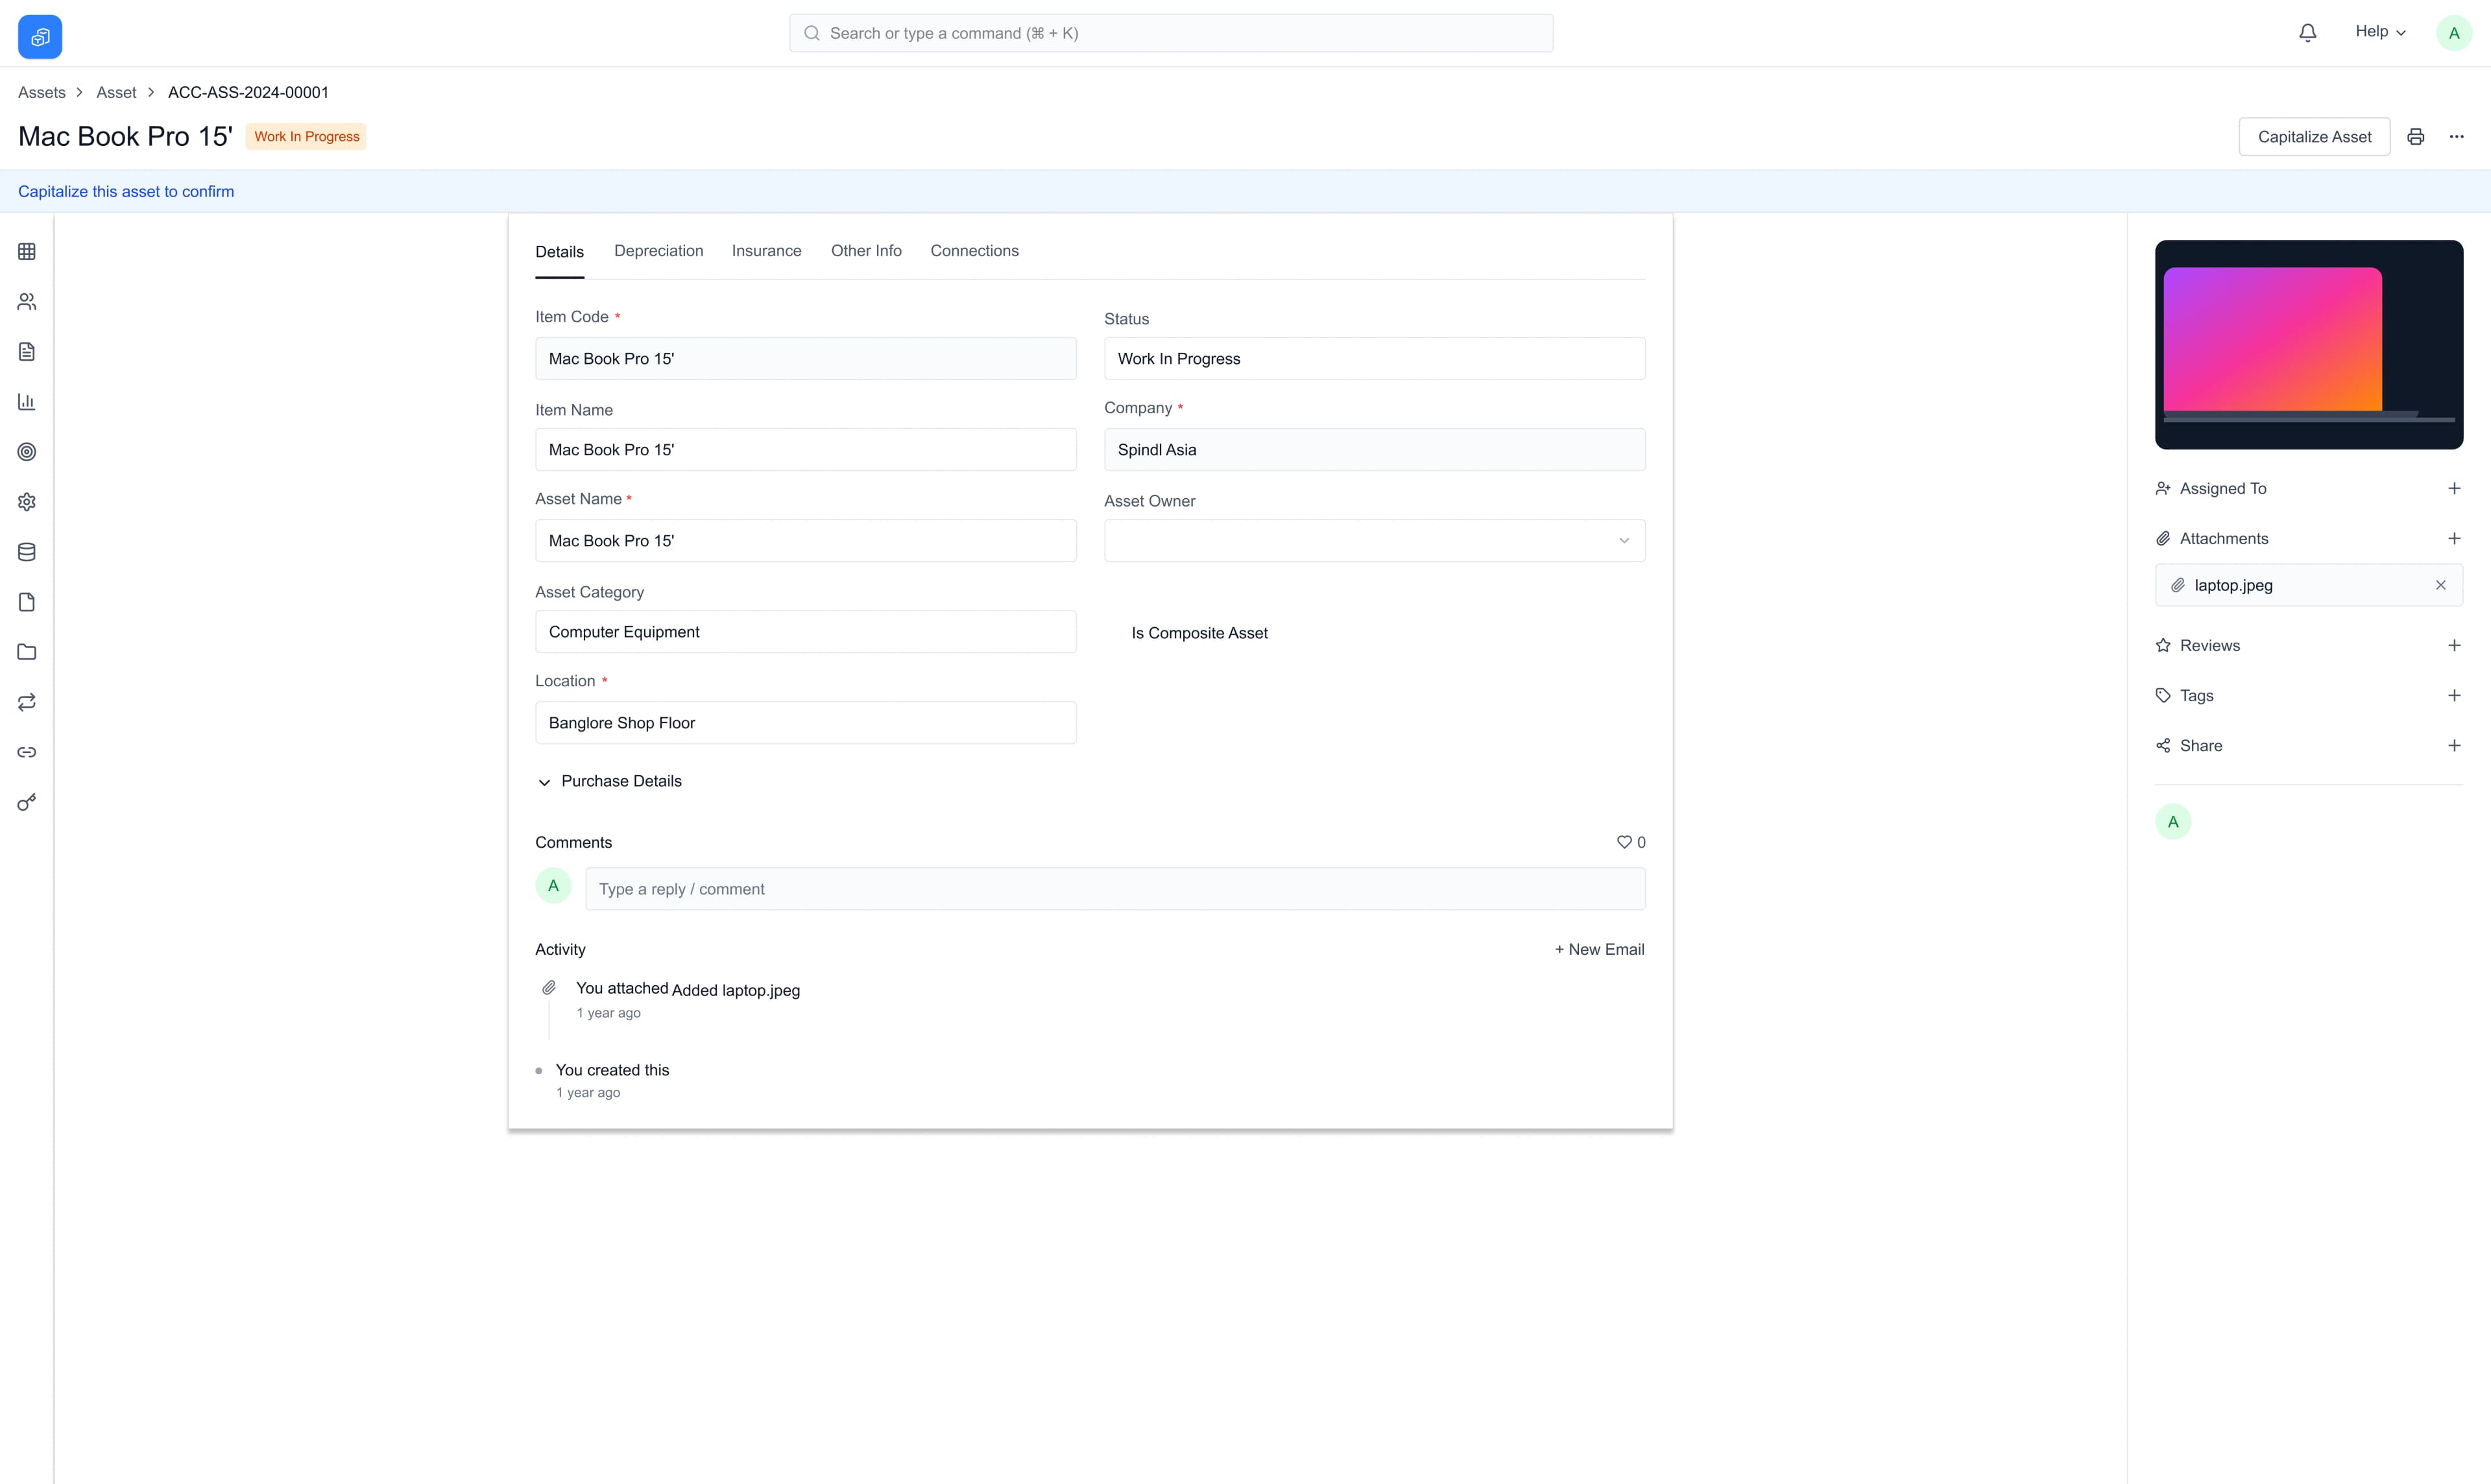Open the Connections tab
The image size is (2491, 1484).
(974, 251)
